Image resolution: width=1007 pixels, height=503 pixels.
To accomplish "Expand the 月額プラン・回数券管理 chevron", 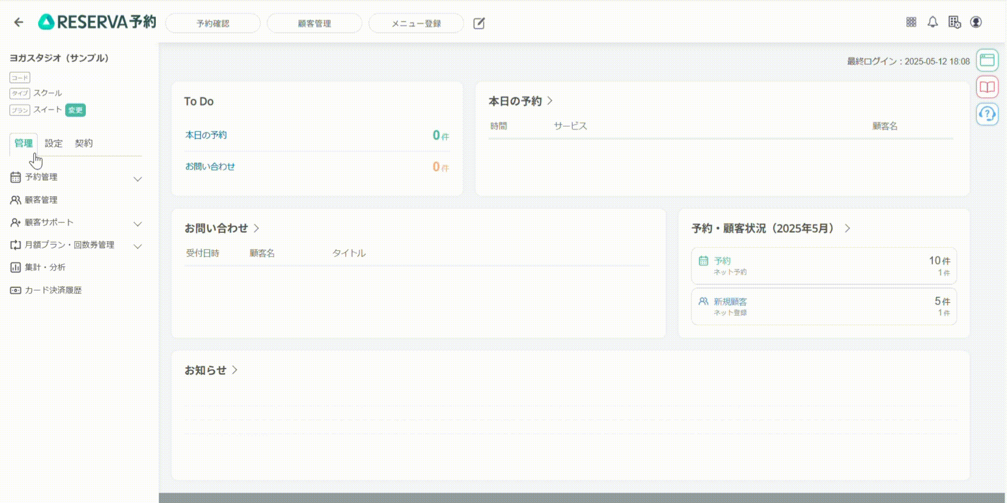I will pos(138,246).
